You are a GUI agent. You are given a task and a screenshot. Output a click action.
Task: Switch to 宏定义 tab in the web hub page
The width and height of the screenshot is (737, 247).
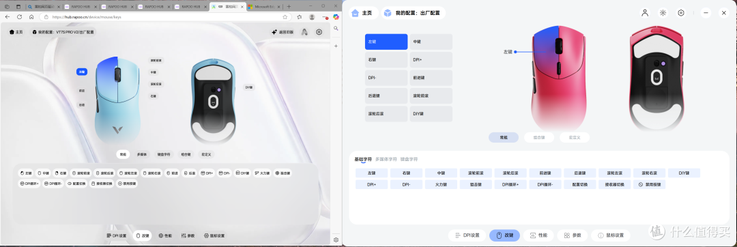coord(205,154)
